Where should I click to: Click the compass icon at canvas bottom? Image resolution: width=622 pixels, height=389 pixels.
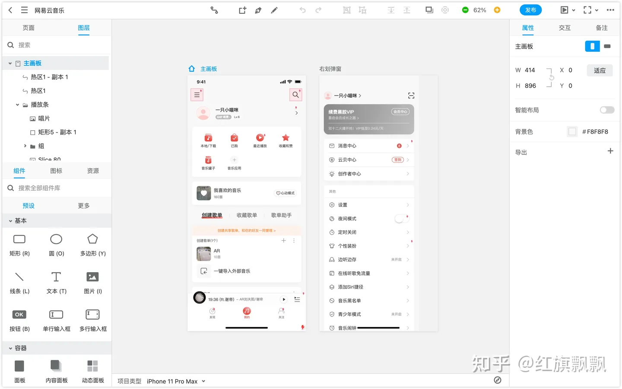coord(498,380)
